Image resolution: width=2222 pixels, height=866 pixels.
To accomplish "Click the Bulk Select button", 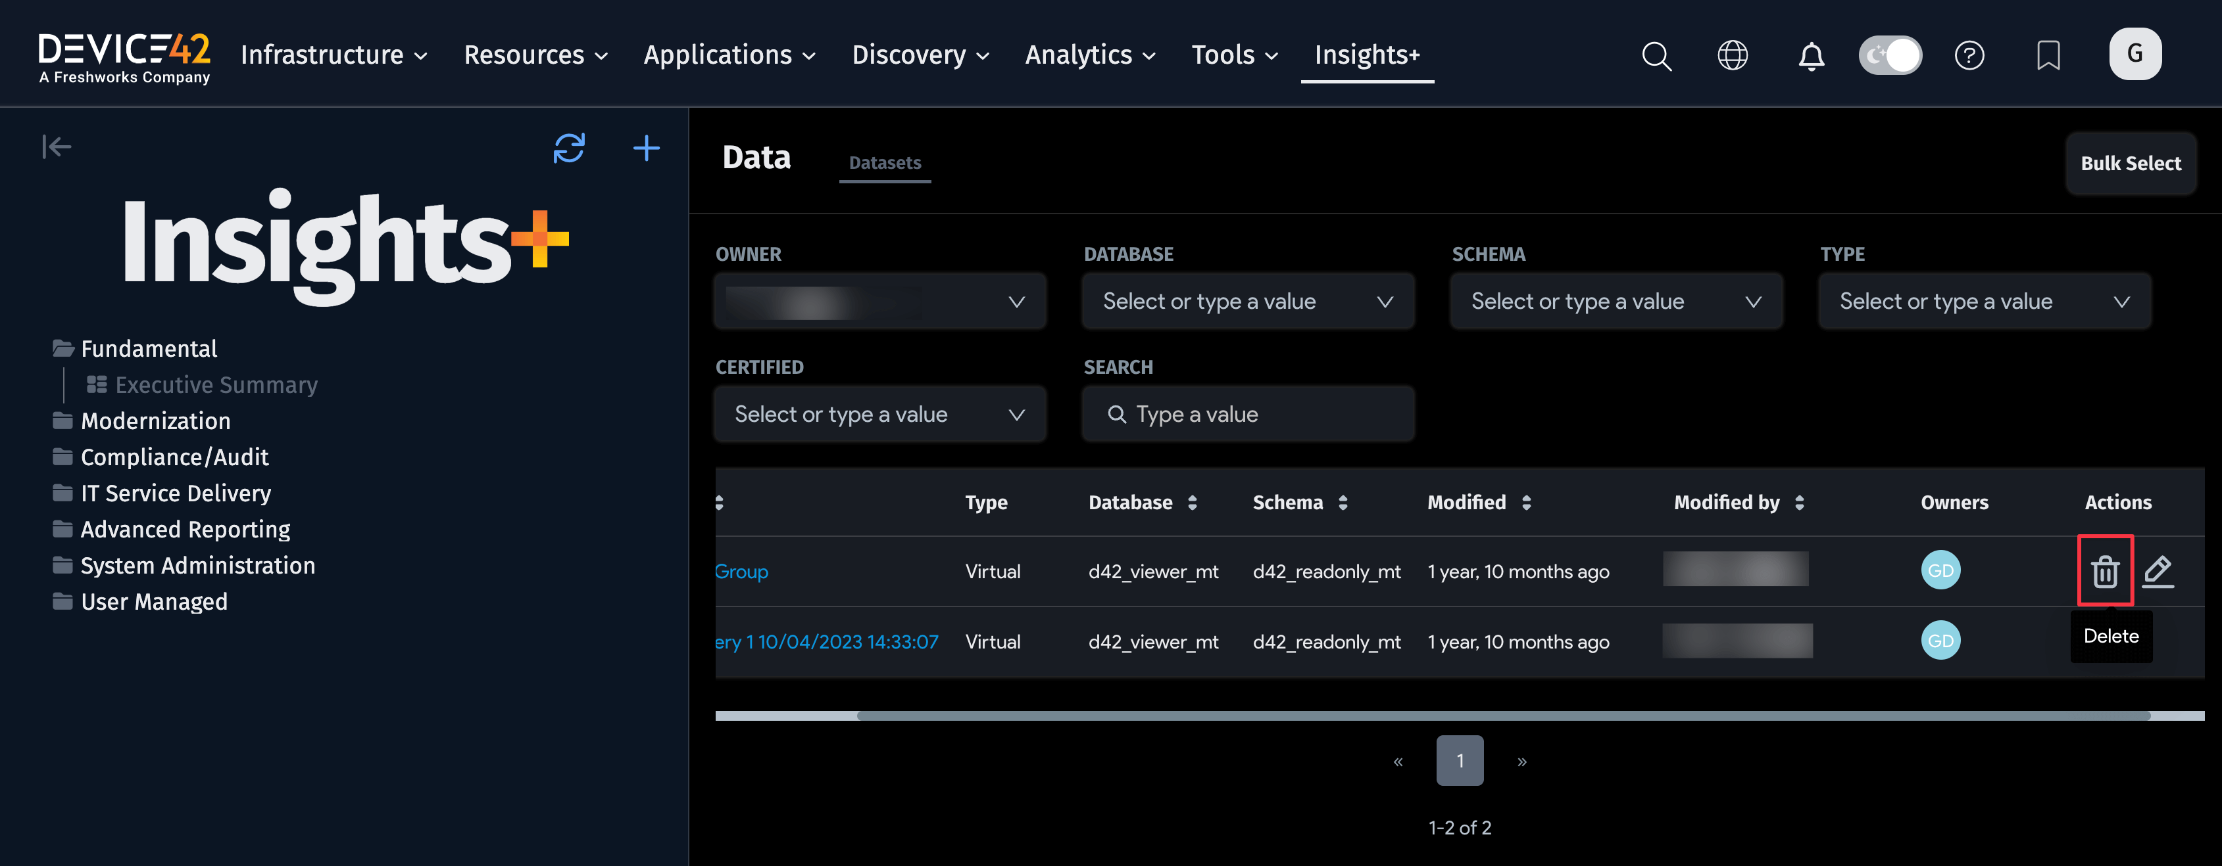I will click(x=2131, y=163).
